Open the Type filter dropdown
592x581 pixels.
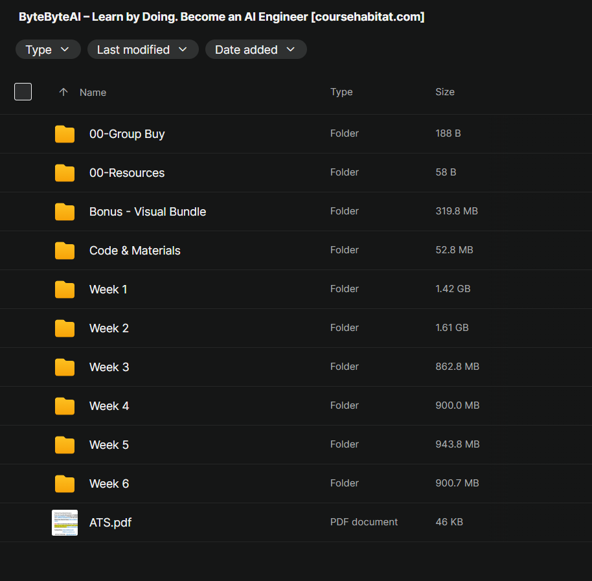pyautogui.click(x=48, y=50)
